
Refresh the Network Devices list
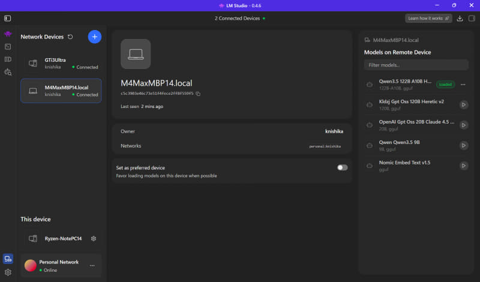click(70, 37)
